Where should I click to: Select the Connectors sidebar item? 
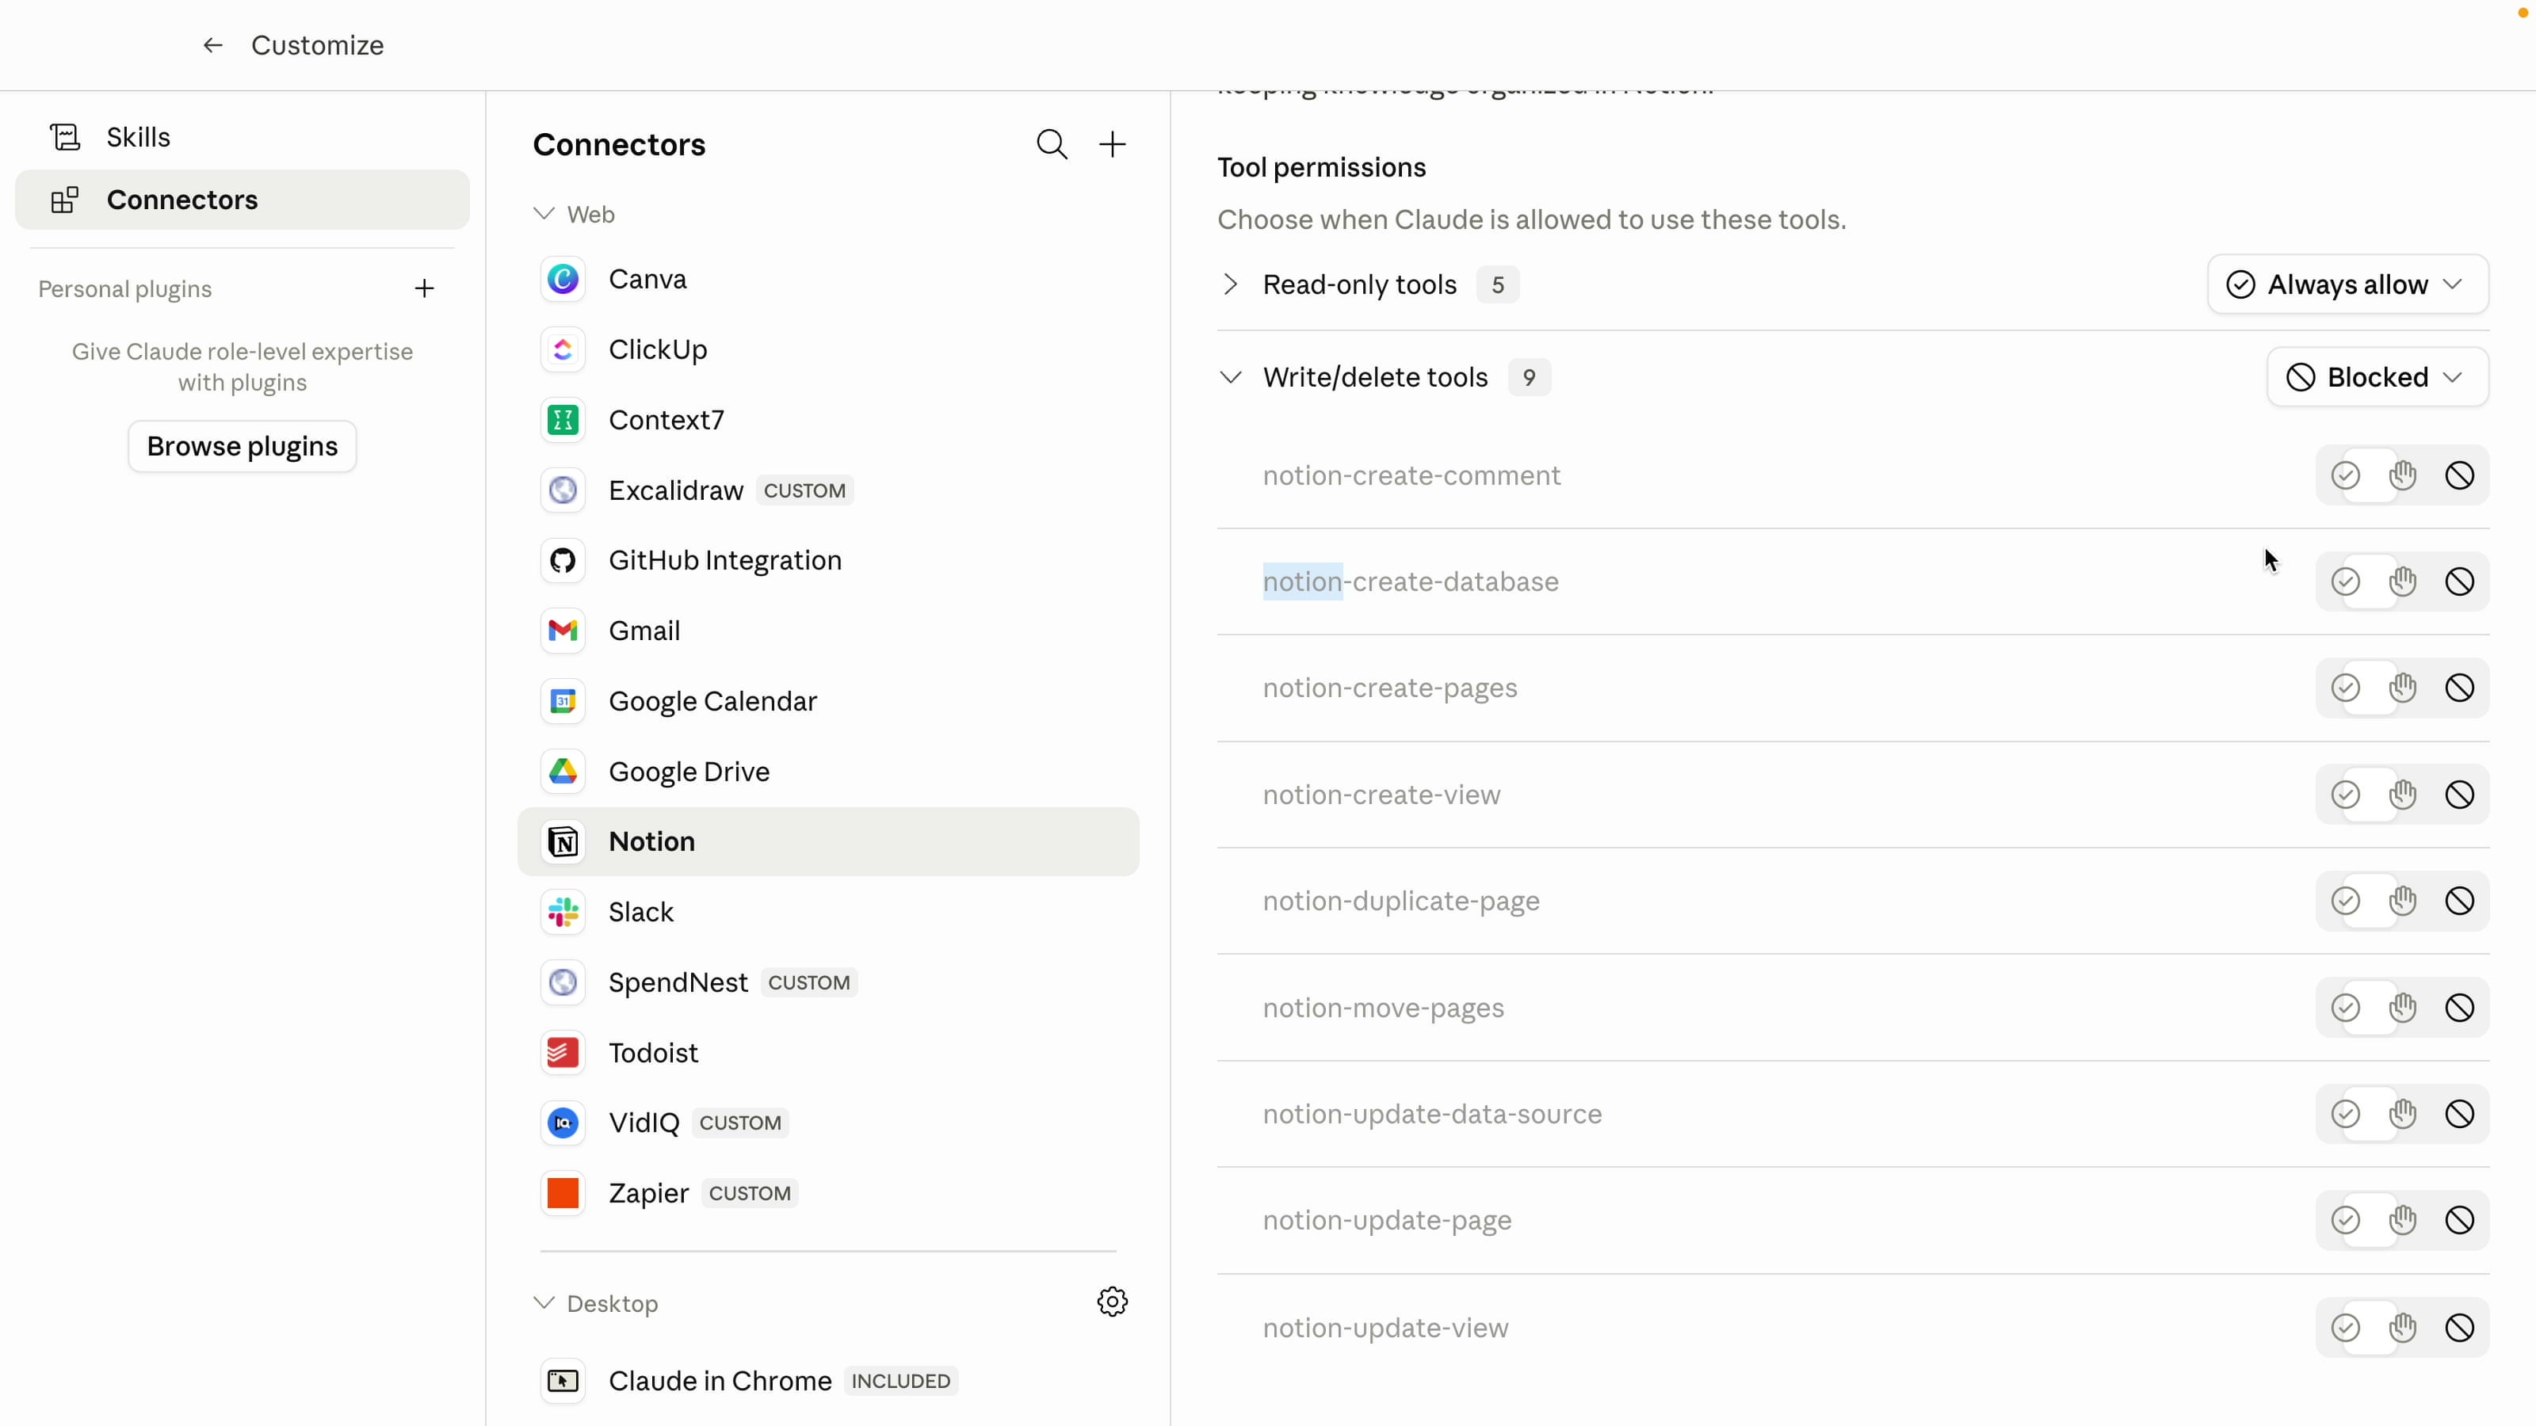pyautogui.click(x=243, y=200)
